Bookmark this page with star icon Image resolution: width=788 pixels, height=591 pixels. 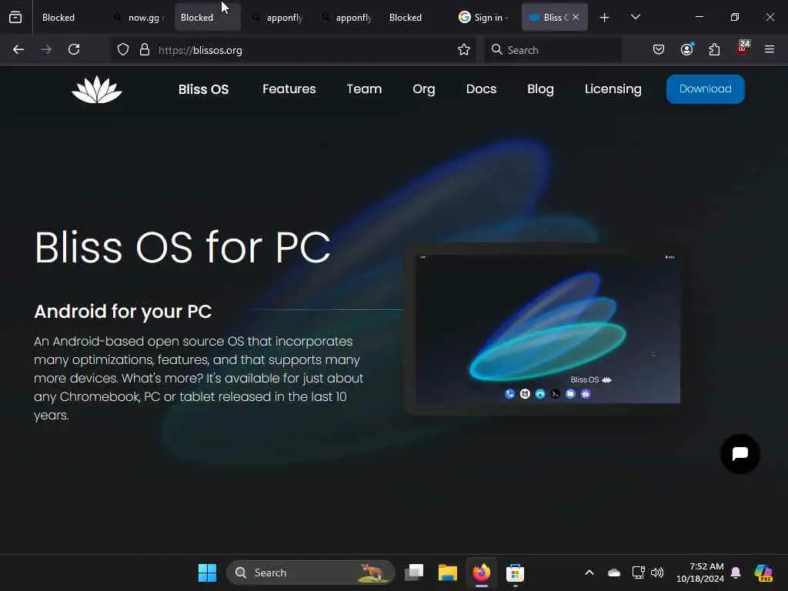(464, 50)
